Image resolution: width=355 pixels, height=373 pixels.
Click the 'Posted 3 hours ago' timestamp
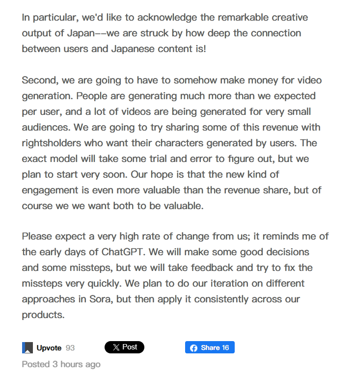[61, 364]
